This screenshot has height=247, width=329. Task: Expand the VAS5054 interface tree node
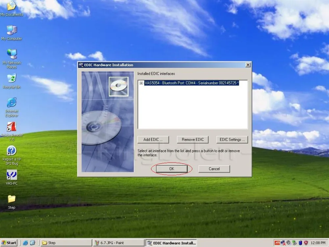tap(141, 83)
